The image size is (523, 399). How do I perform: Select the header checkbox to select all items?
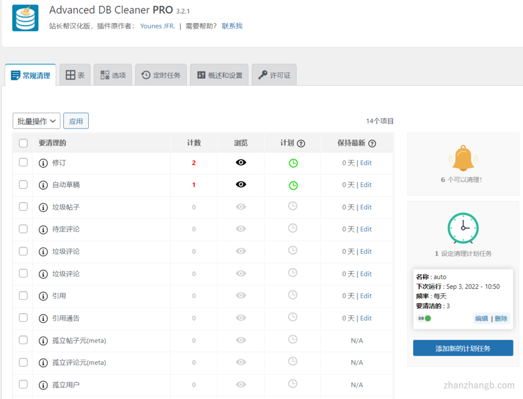(x=23, y=142)
